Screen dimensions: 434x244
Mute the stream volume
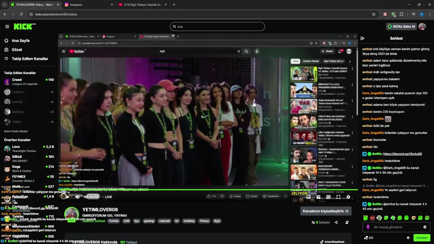coord(78,197)
